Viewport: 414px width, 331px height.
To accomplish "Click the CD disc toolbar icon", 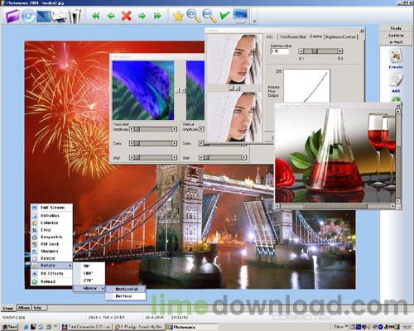I will pyautogui.click(x=28, y=16).
